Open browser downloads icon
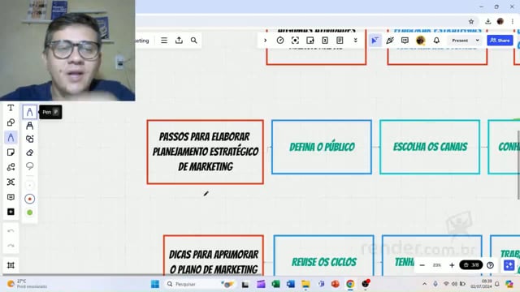 [487, 22]
